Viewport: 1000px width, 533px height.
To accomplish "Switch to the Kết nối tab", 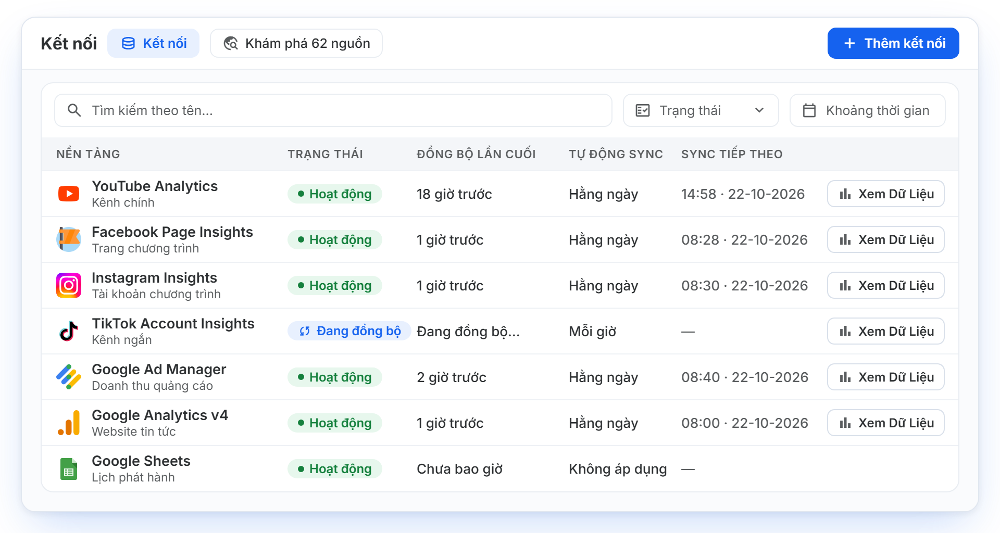I will (x=153, y=43).
